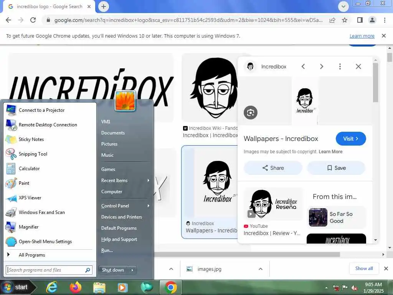Screen dimensions: 393x295
Task: Open Firefox from the taskbar
Action: pos(76,287)
